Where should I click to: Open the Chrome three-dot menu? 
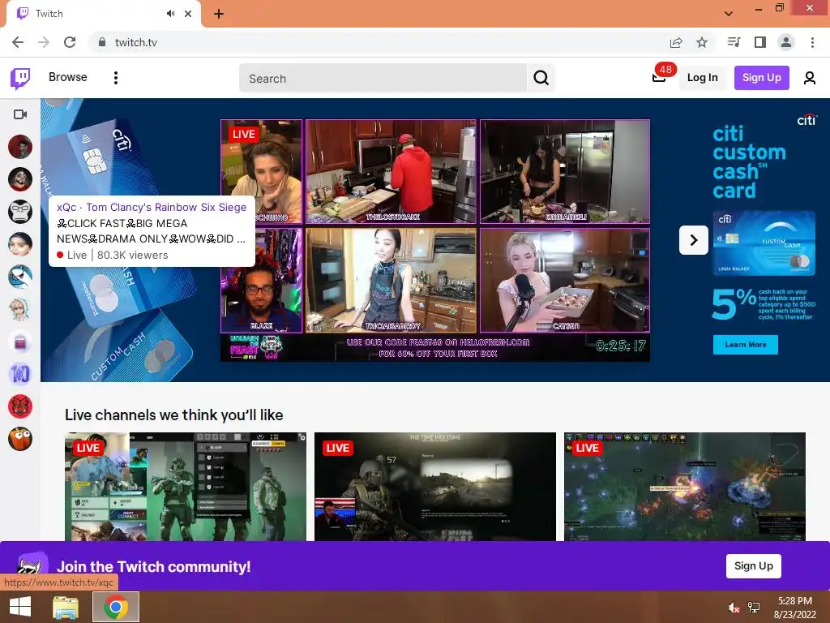(812, 42)
